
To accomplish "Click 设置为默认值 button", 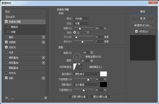I will [x=78, y=97].
